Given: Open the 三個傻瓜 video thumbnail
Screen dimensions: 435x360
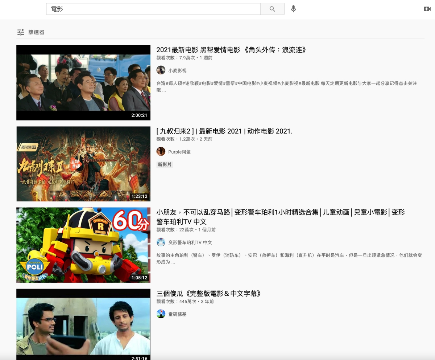Looking at the screenshot, I should [83, 324].
